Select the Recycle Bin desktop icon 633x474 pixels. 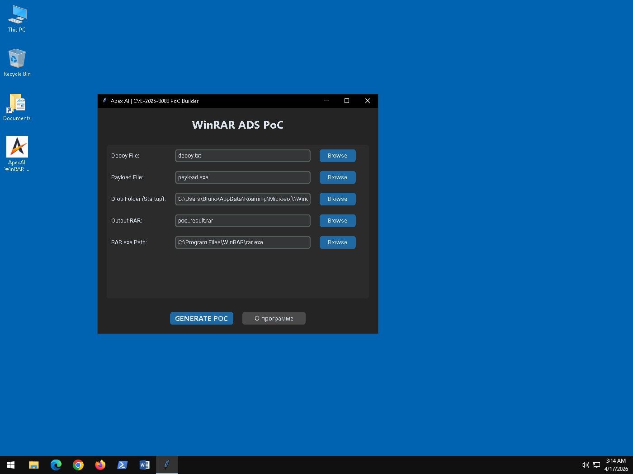click(x=17, y=63)
